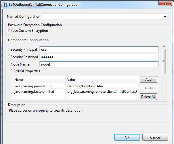Click the Security Password field

pyautogui.click(x=99, y=57)
